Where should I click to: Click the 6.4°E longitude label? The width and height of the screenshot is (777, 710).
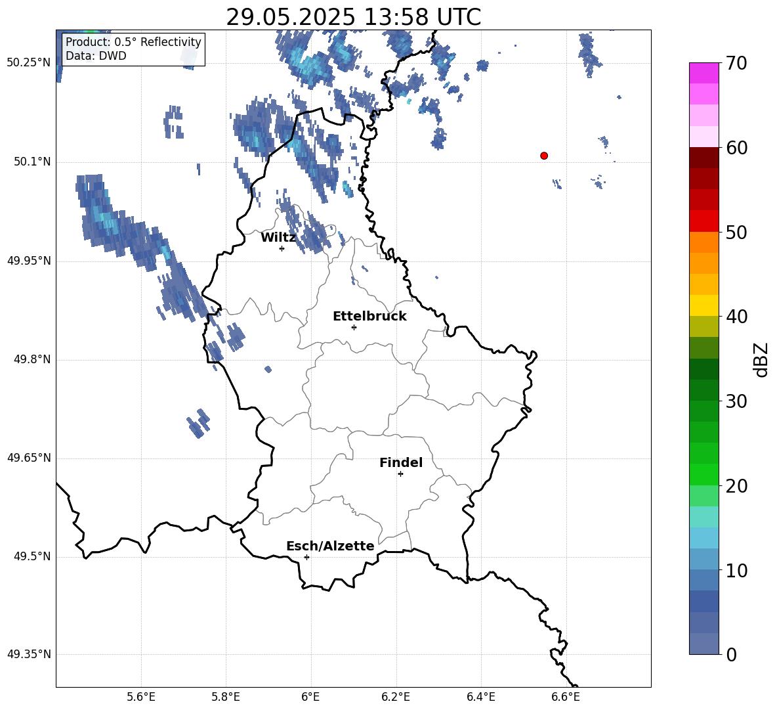[480, 697]
